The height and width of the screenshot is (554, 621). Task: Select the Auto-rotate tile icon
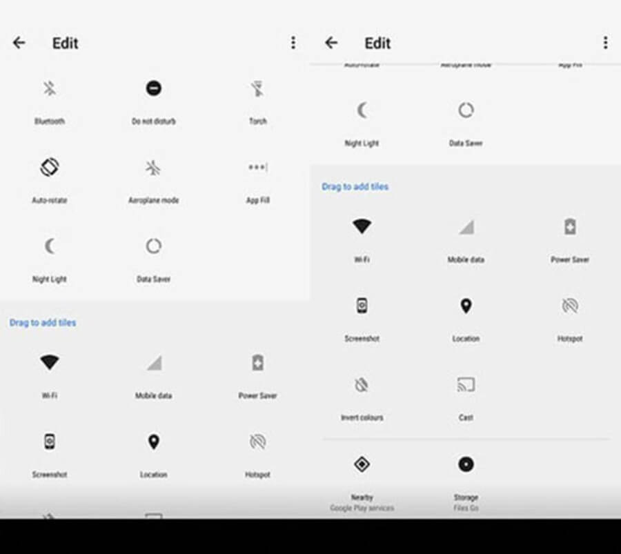pos(50,168)
